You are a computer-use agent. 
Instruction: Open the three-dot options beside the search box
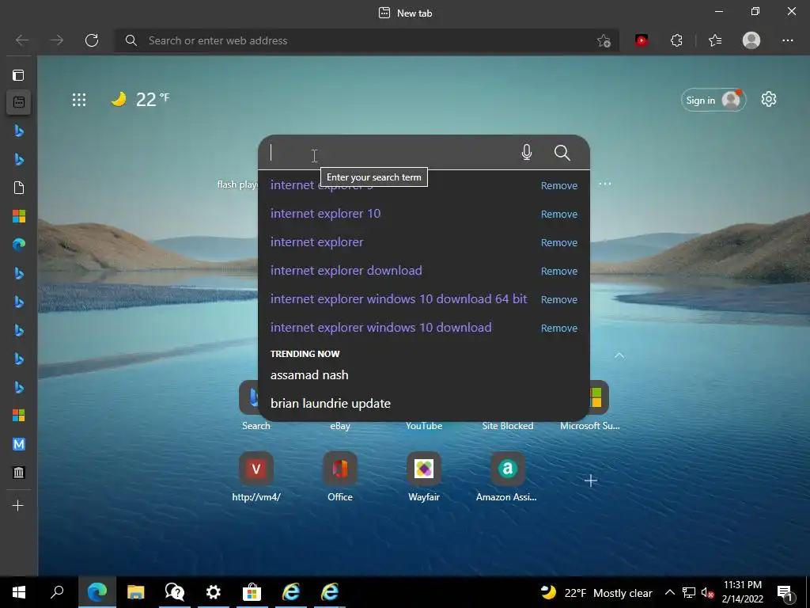click(605, 184)
